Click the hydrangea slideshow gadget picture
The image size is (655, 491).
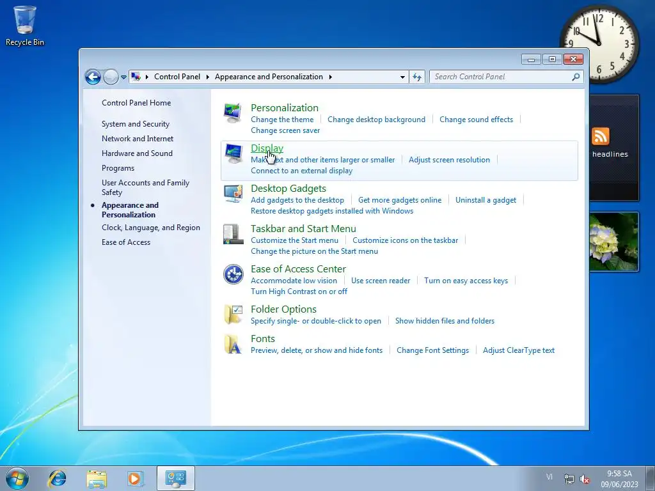click(x=614, y=242)
